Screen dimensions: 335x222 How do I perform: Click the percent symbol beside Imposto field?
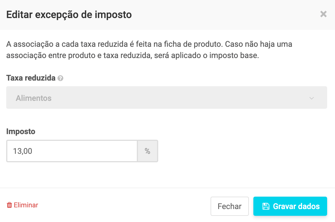click(148, 151)
